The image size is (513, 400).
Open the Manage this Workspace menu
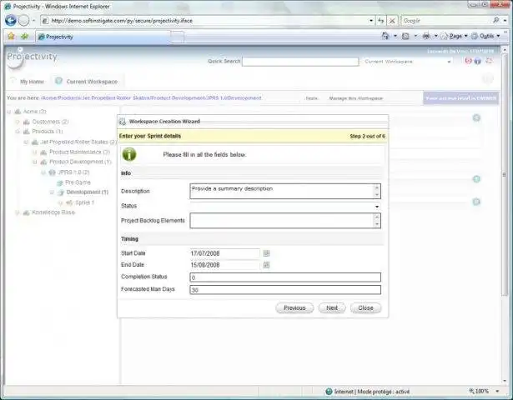pyautogui.click(x=356, y=98)
